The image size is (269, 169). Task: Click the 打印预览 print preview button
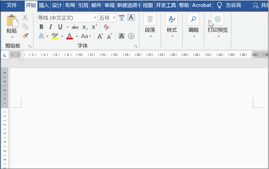tap(217, 26)
